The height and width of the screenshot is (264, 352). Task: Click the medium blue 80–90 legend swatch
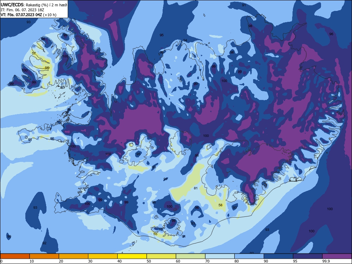click(x=249, y=256)
